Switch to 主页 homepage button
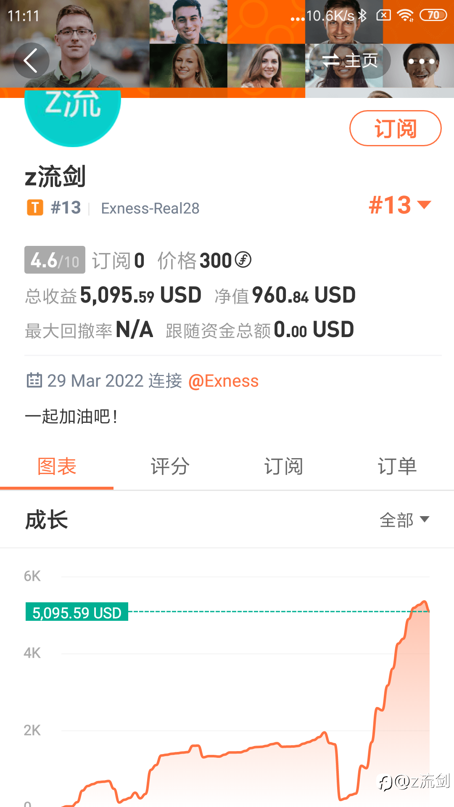This screenshot has width=454, height=807. [x=350, y=61]
